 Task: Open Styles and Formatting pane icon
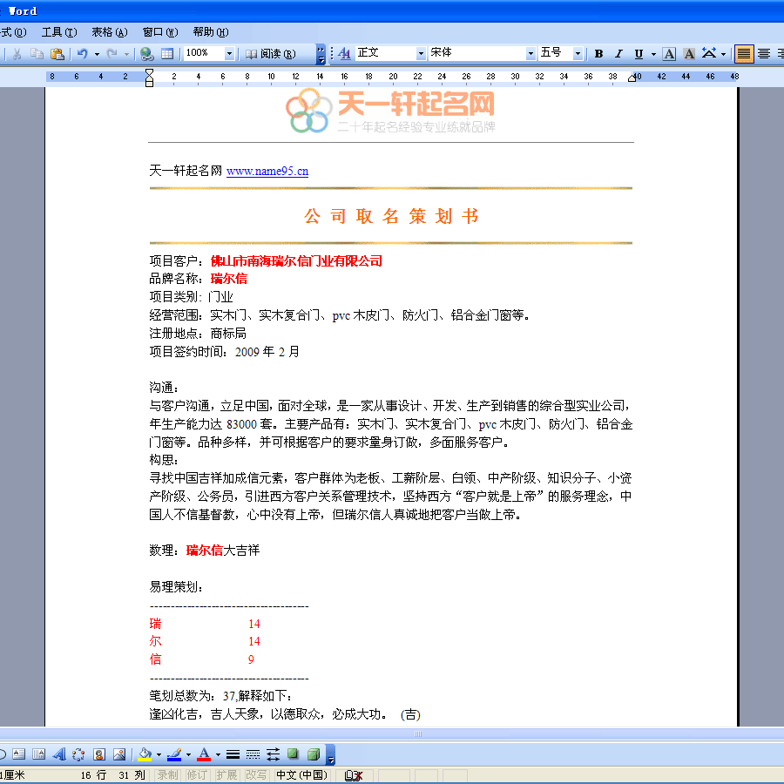coord(344,53)
